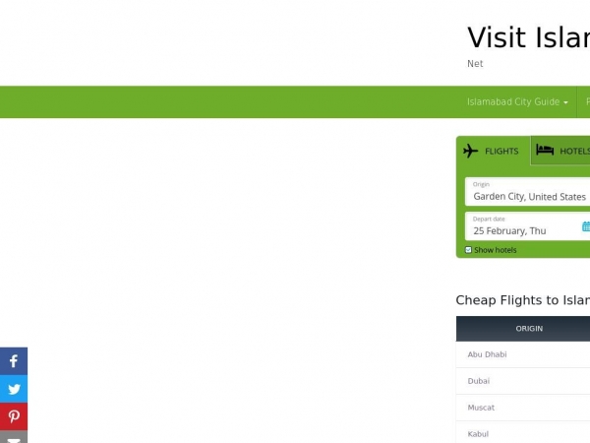Screen dimensions: 590x443
Task: Click the Show hotels label text
Action: pos(495,250)
